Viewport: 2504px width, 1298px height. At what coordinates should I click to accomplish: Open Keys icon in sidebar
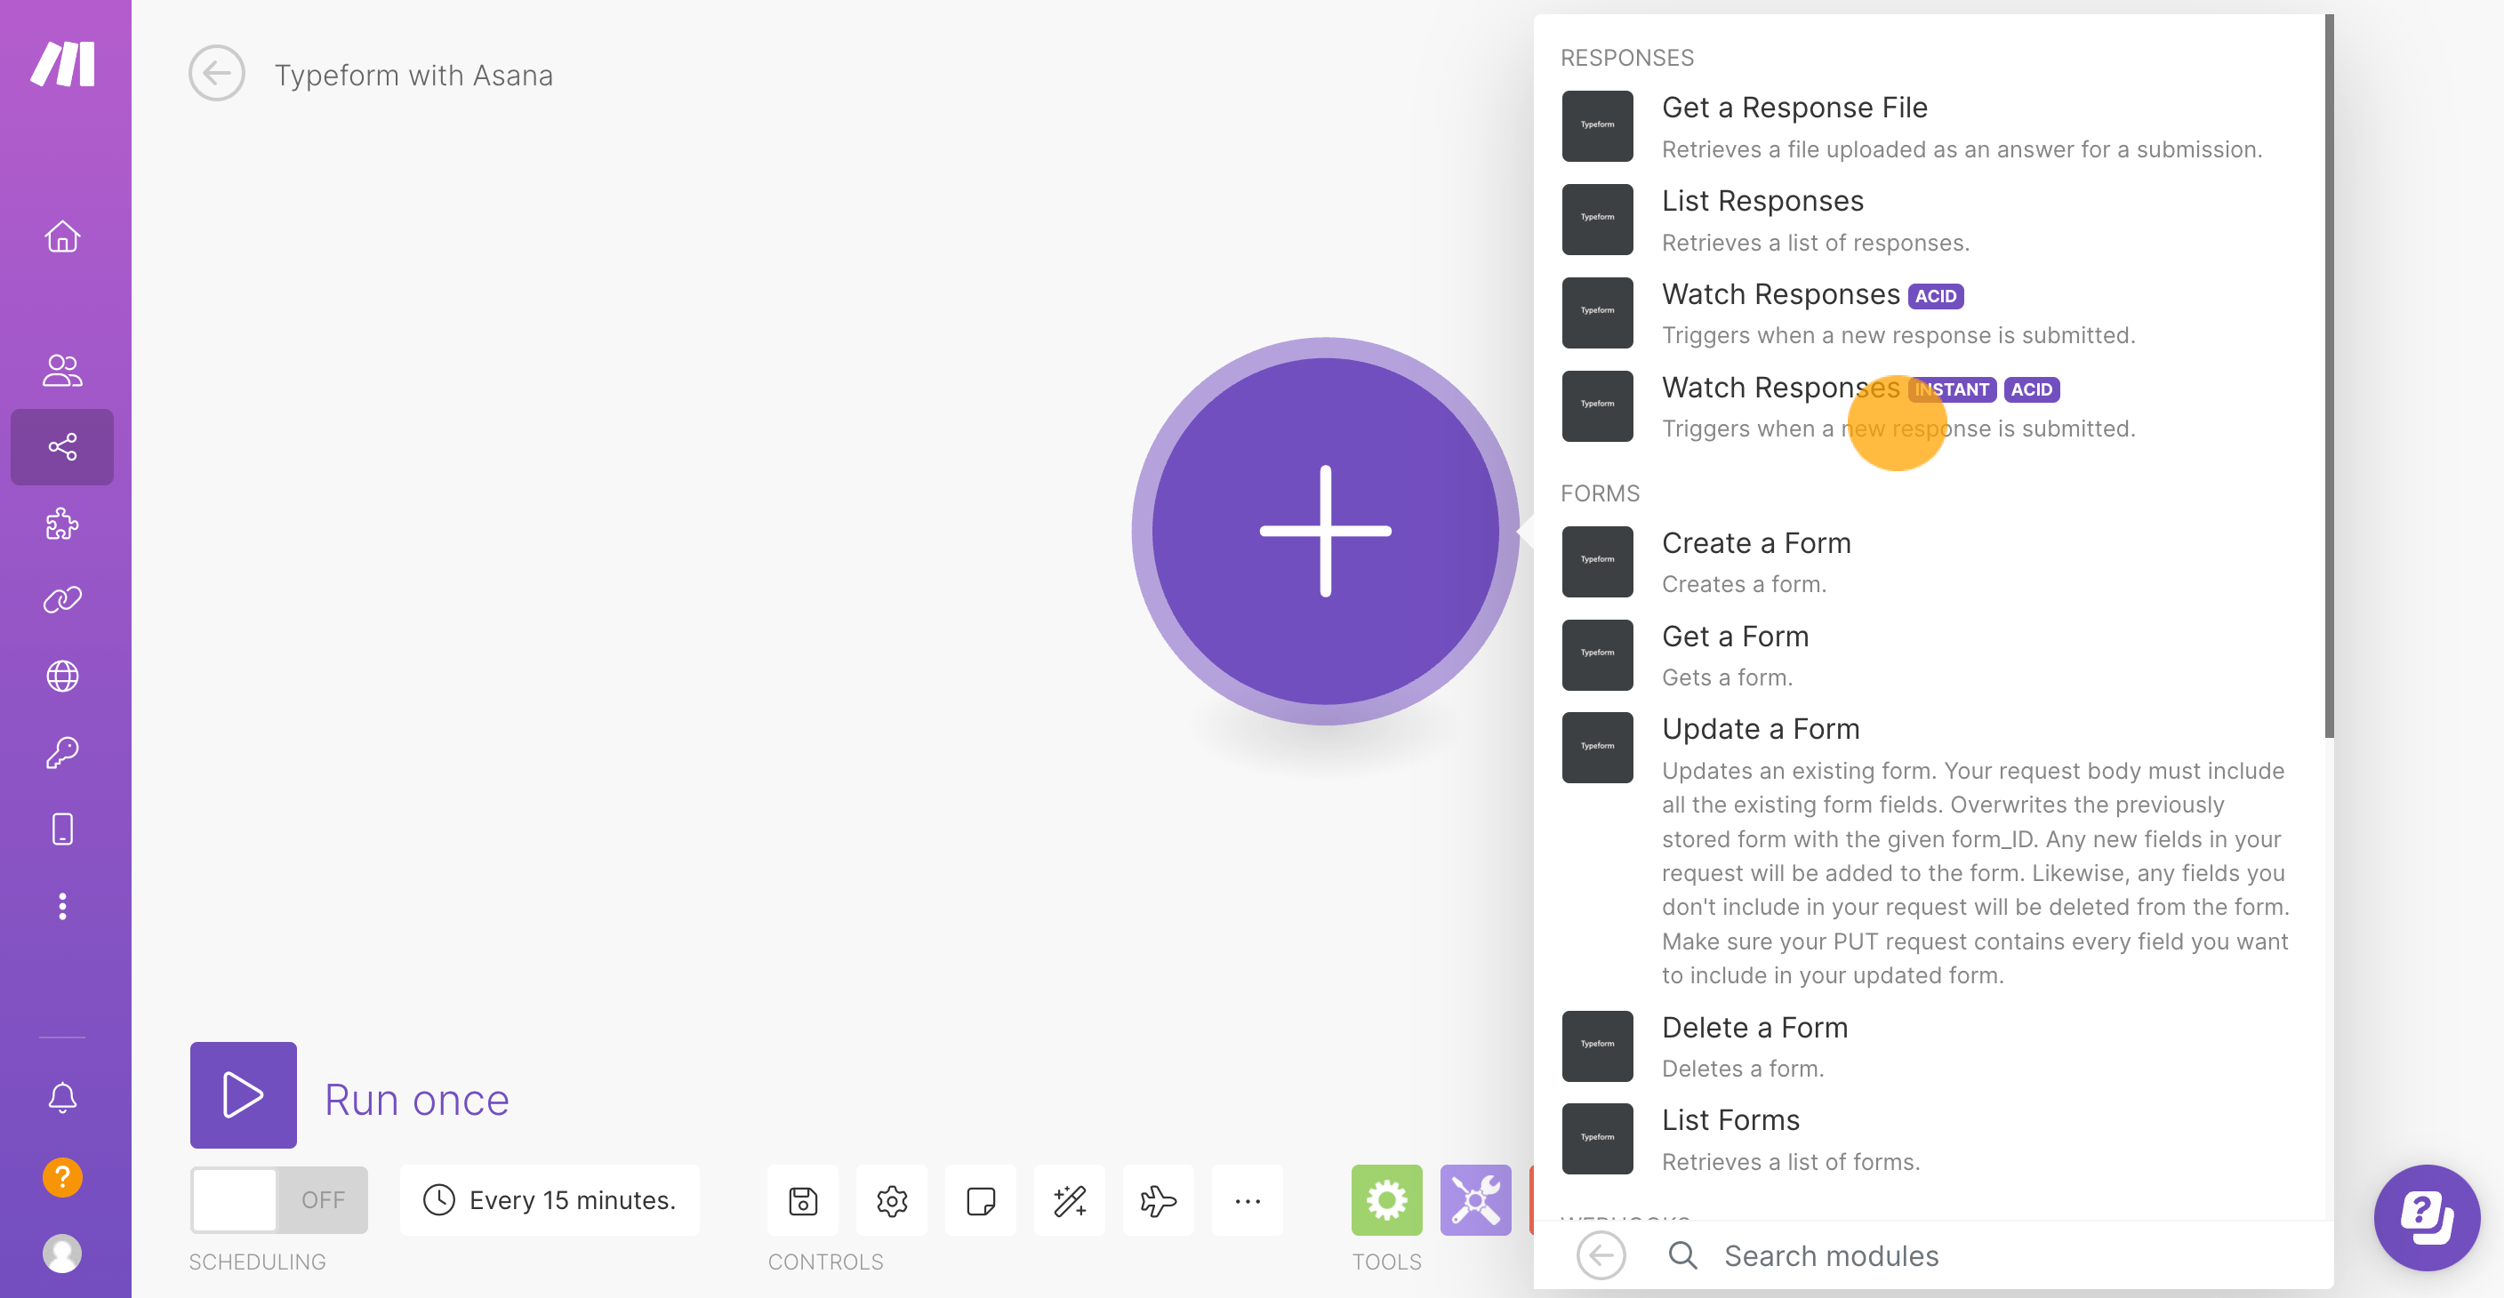point(62,753)
